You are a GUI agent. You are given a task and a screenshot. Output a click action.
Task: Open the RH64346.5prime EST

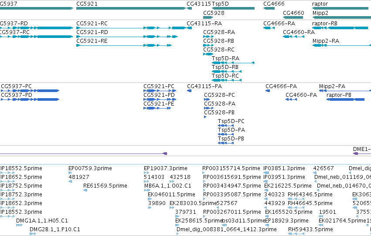coord(310,194)
